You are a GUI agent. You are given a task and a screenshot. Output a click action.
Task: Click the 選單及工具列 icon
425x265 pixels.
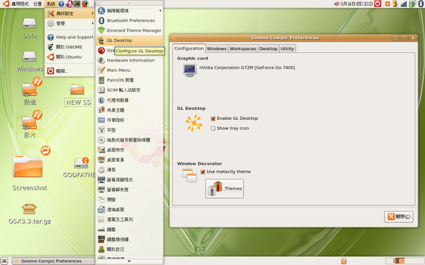click(102, 219)
